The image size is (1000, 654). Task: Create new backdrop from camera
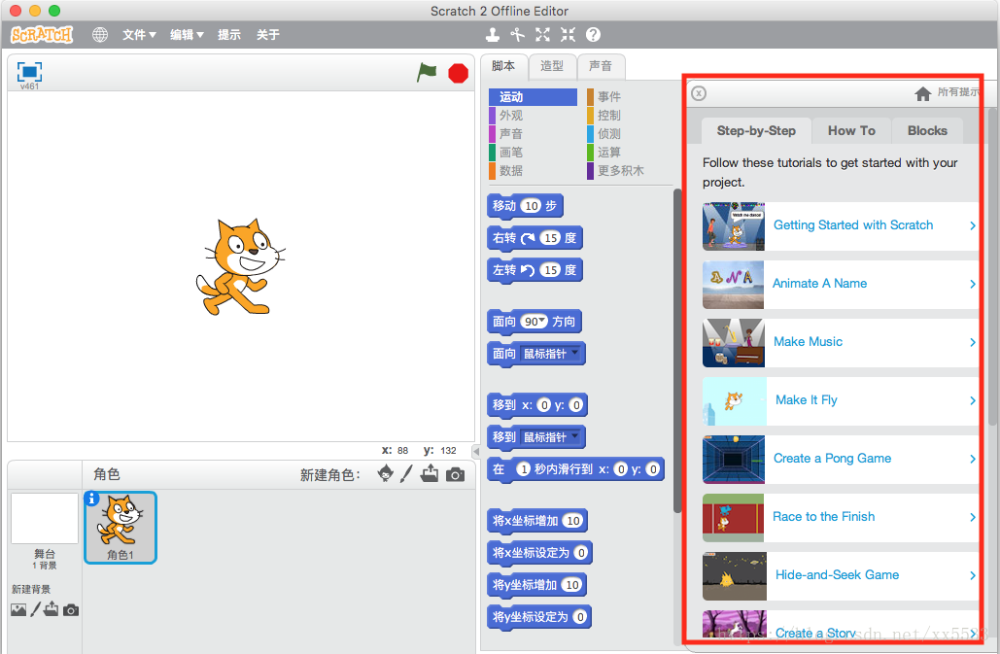click(x=71, y=610)
